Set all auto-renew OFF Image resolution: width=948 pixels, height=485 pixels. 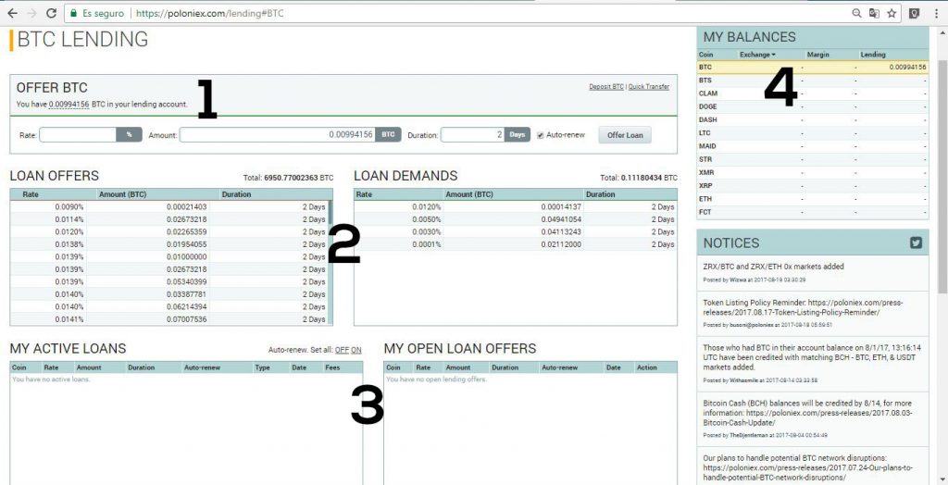(x=342, y=350)
